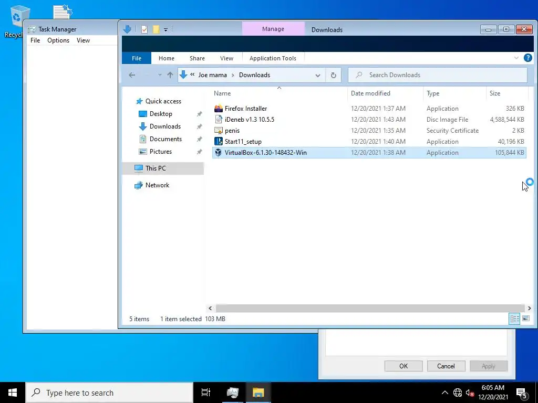This screenshot has width=538, height=403.
Task: Open Pictures in the navigation pane
Action: (160, 152)
